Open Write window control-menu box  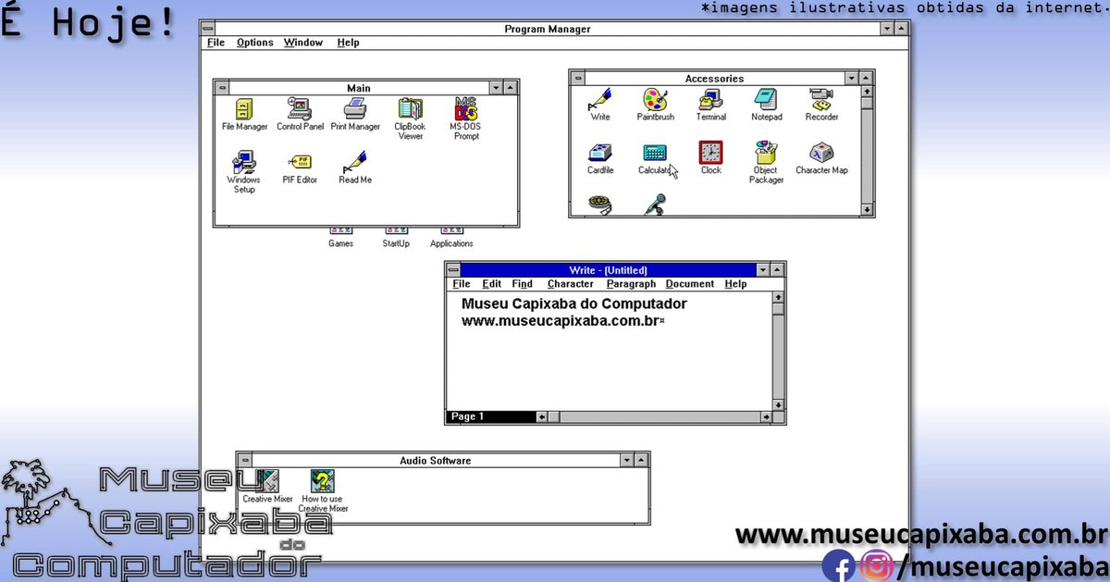[453, 270]
